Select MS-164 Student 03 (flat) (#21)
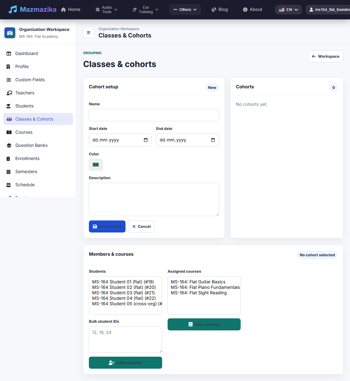350x381 pixels. click(x=126, y=293)
